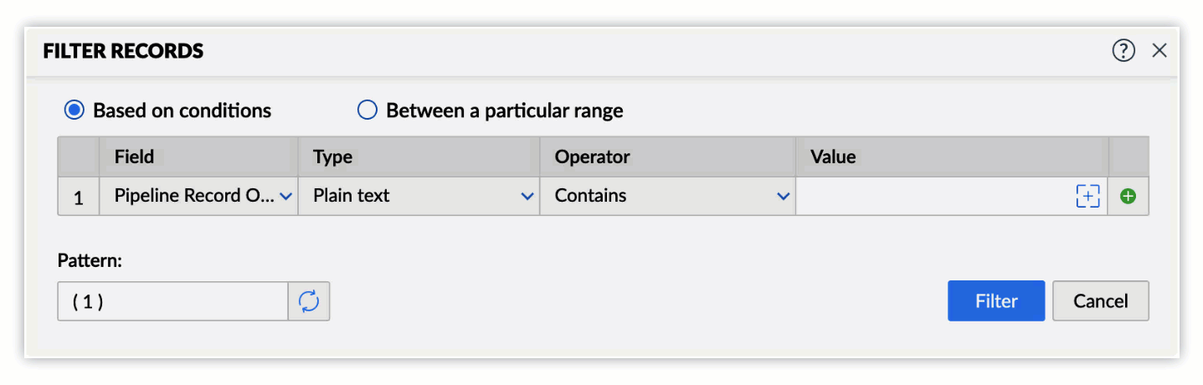Expand the Pipeline Record field dropdown
The width and height of the screenshot is (1203, 385).
(198, 196)
